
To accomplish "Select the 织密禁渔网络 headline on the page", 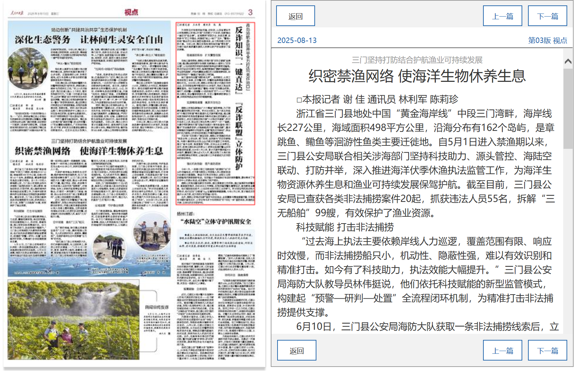I will click(x=89, y=151).
